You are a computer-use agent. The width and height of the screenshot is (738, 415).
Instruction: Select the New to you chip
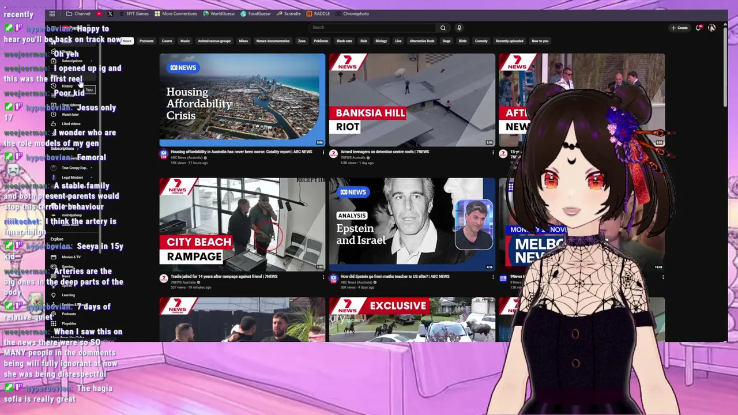point(540,41)
